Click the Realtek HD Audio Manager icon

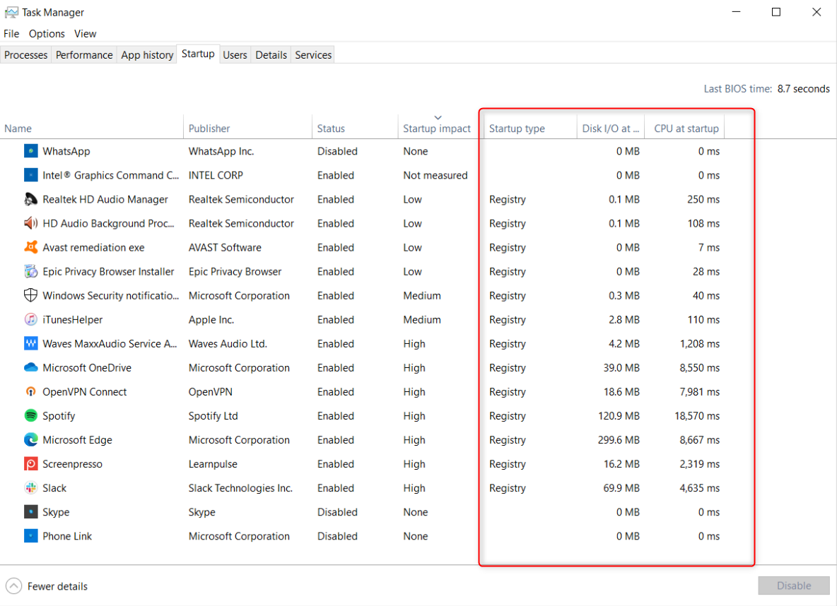31,199
